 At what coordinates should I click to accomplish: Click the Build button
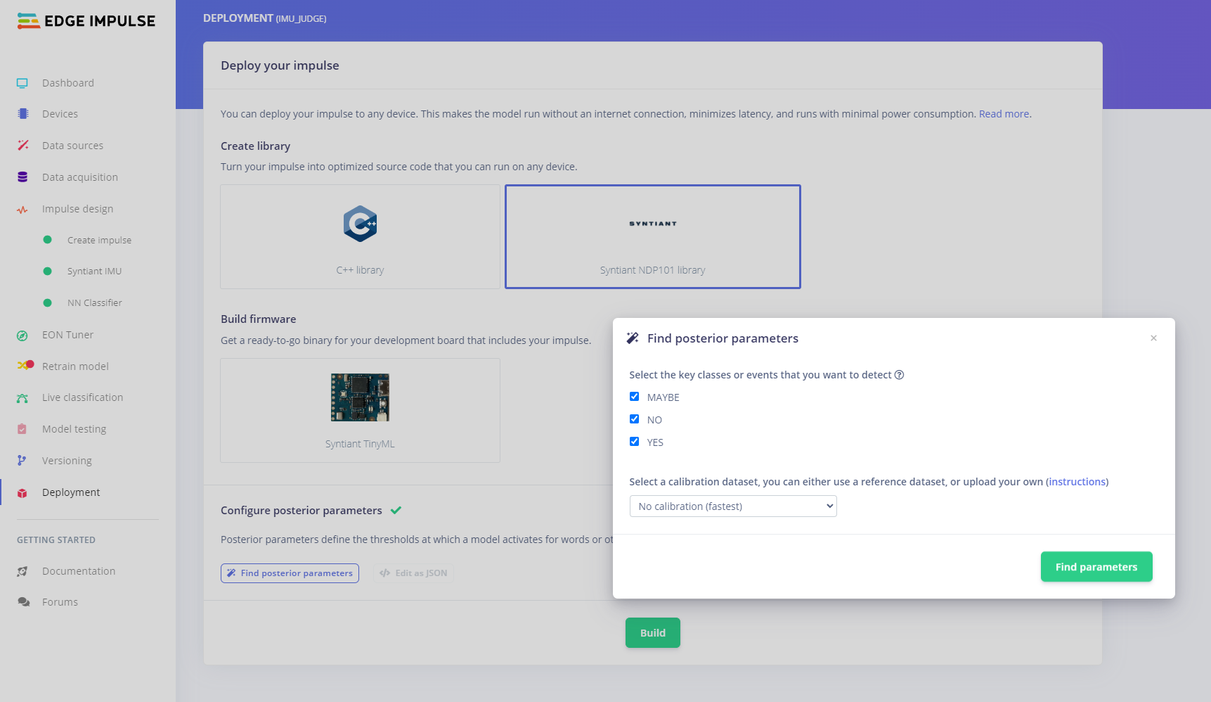tap(653, 633)
